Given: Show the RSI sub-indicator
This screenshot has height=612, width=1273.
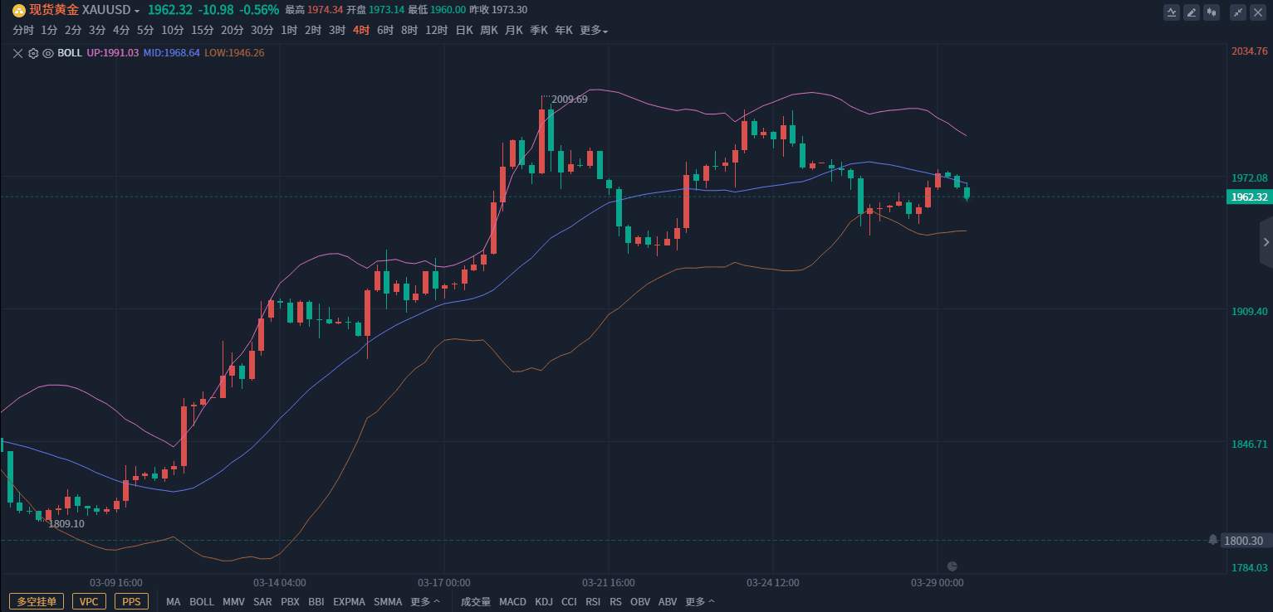Looking at the screenshot, I should 593,601.
